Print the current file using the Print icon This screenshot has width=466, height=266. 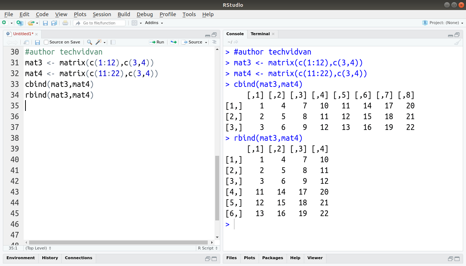(x=65, y=23)
